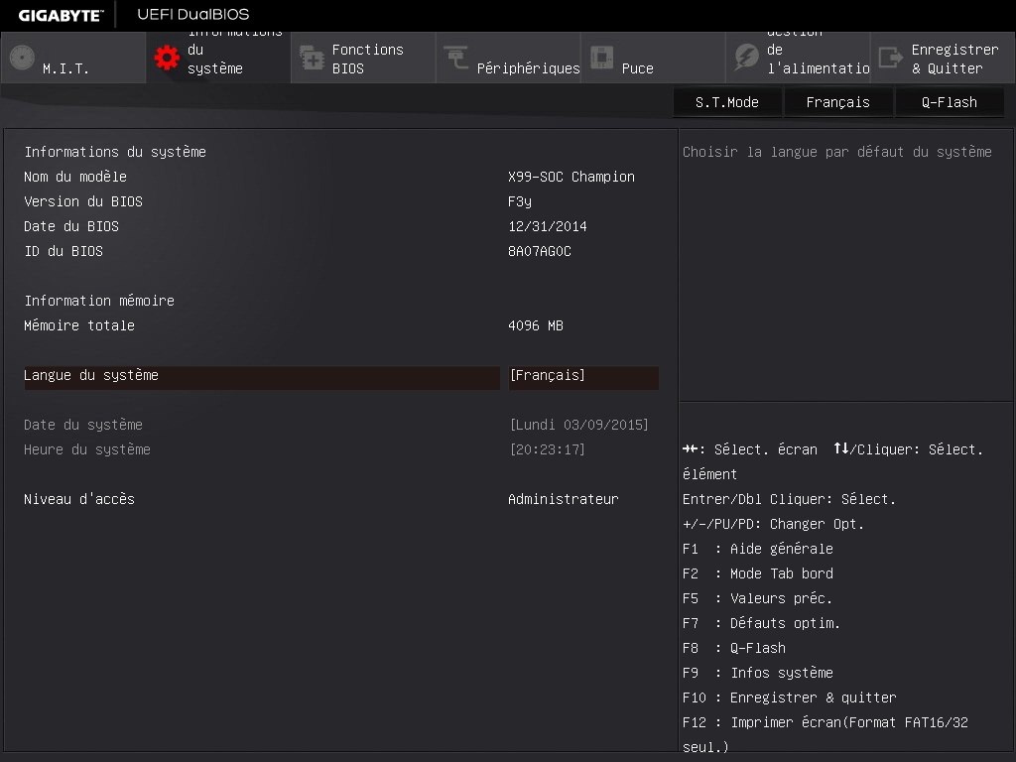The height and width of the screenshot is (762, 1016).
Task: Click the BIOS ID value 8A07AG0C
Action: [x=539, y=251]
